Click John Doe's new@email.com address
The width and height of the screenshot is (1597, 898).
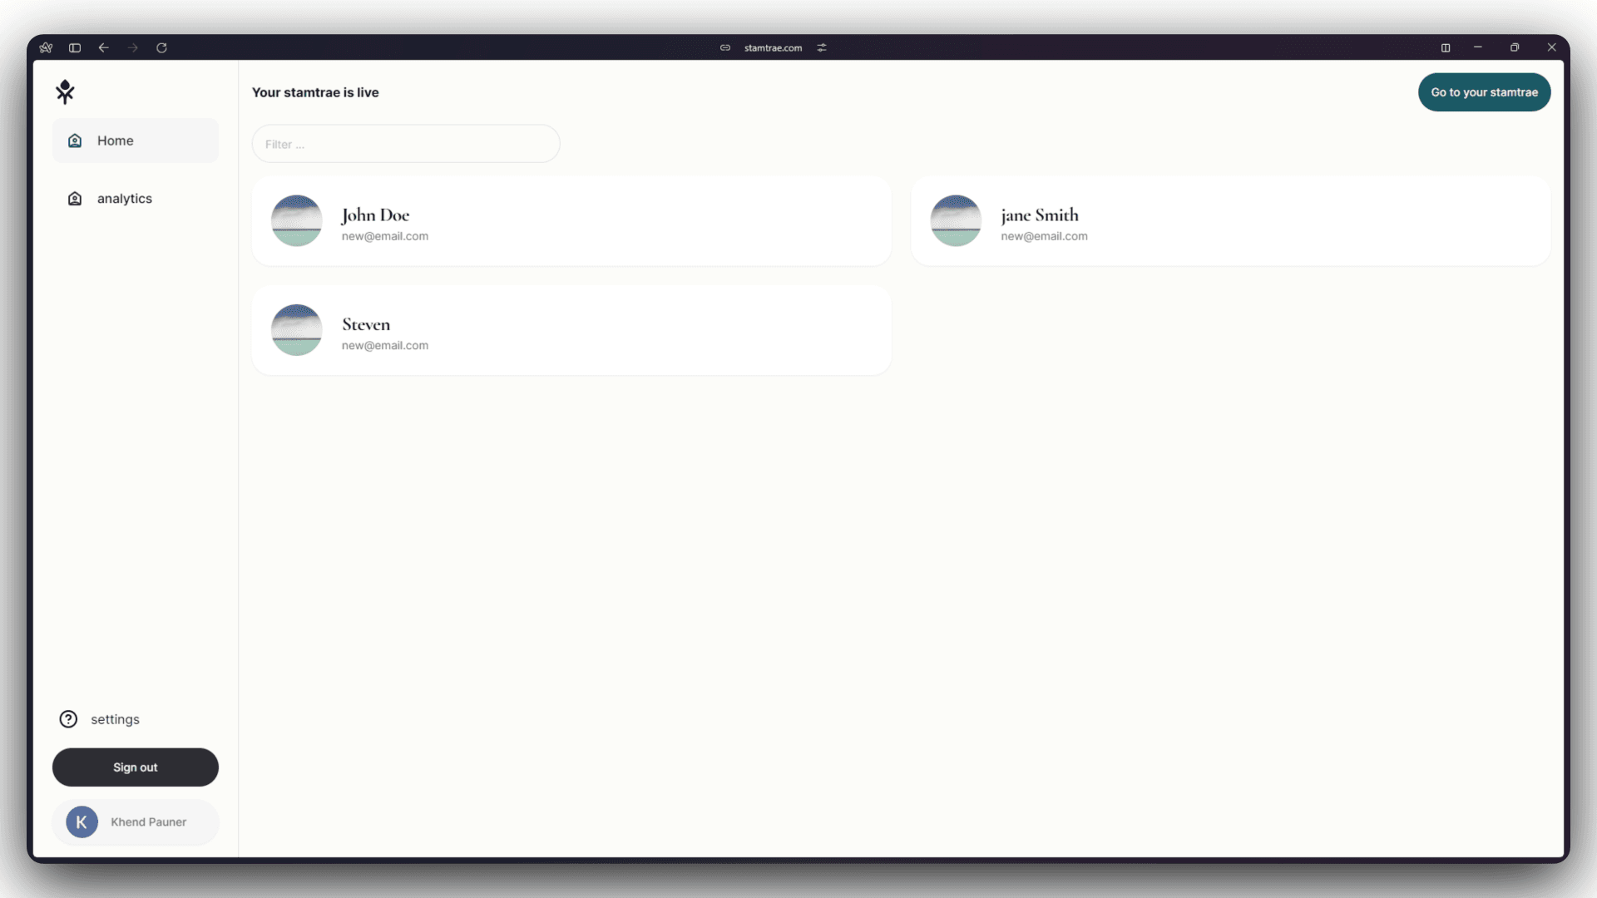pyautogui.click(x=385, y=236)
